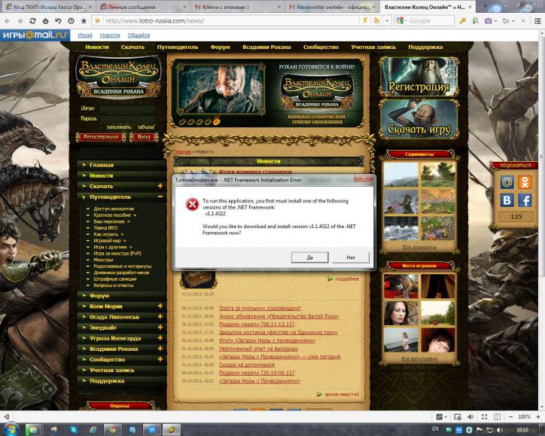Open the Windows Start button
This screenshot has width=545, height=436.
11,429
